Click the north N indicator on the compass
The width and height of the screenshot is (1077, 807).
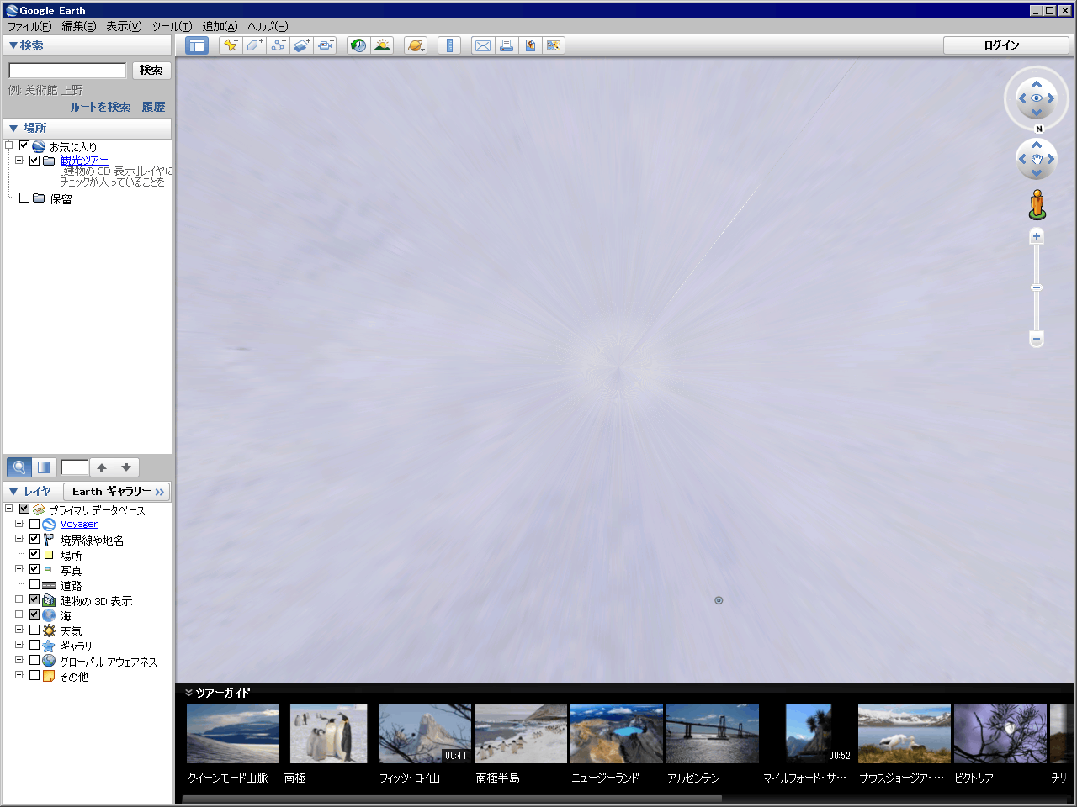(1038, 129)
